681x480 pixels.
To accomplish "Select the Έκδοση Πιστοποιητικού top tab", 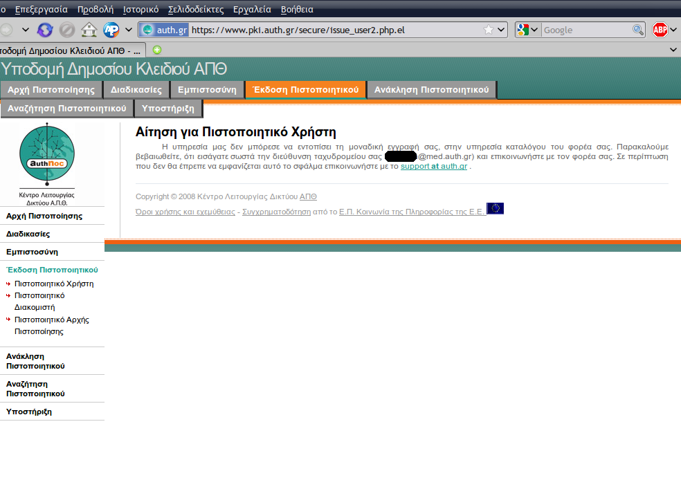I will 306,90.
